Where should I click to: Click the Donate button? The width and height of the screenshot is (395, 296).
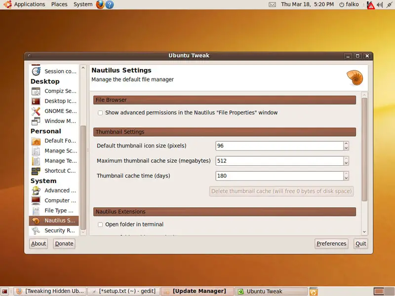(x=64, y=244)
